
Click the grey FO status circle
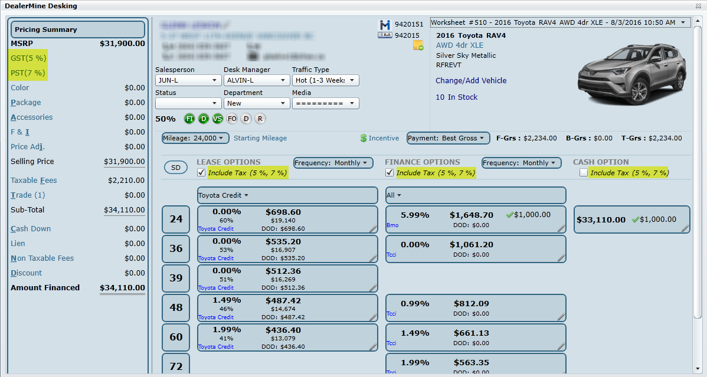click(232, 119)
